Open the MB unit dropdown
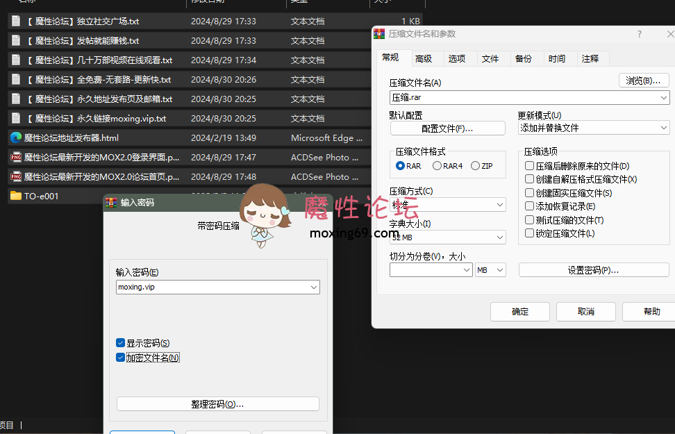675x434 pixels. [490, 270]
